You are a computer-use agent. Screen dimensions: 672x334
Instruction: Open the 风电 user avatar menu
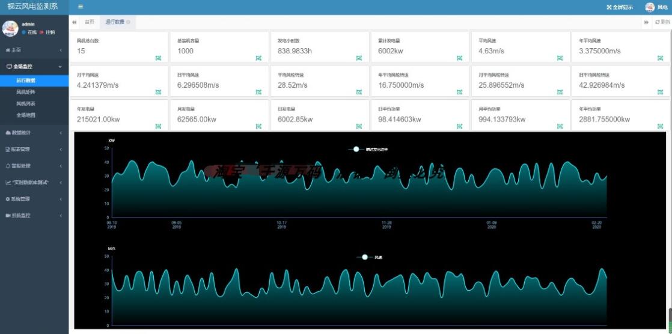[656, 7]
